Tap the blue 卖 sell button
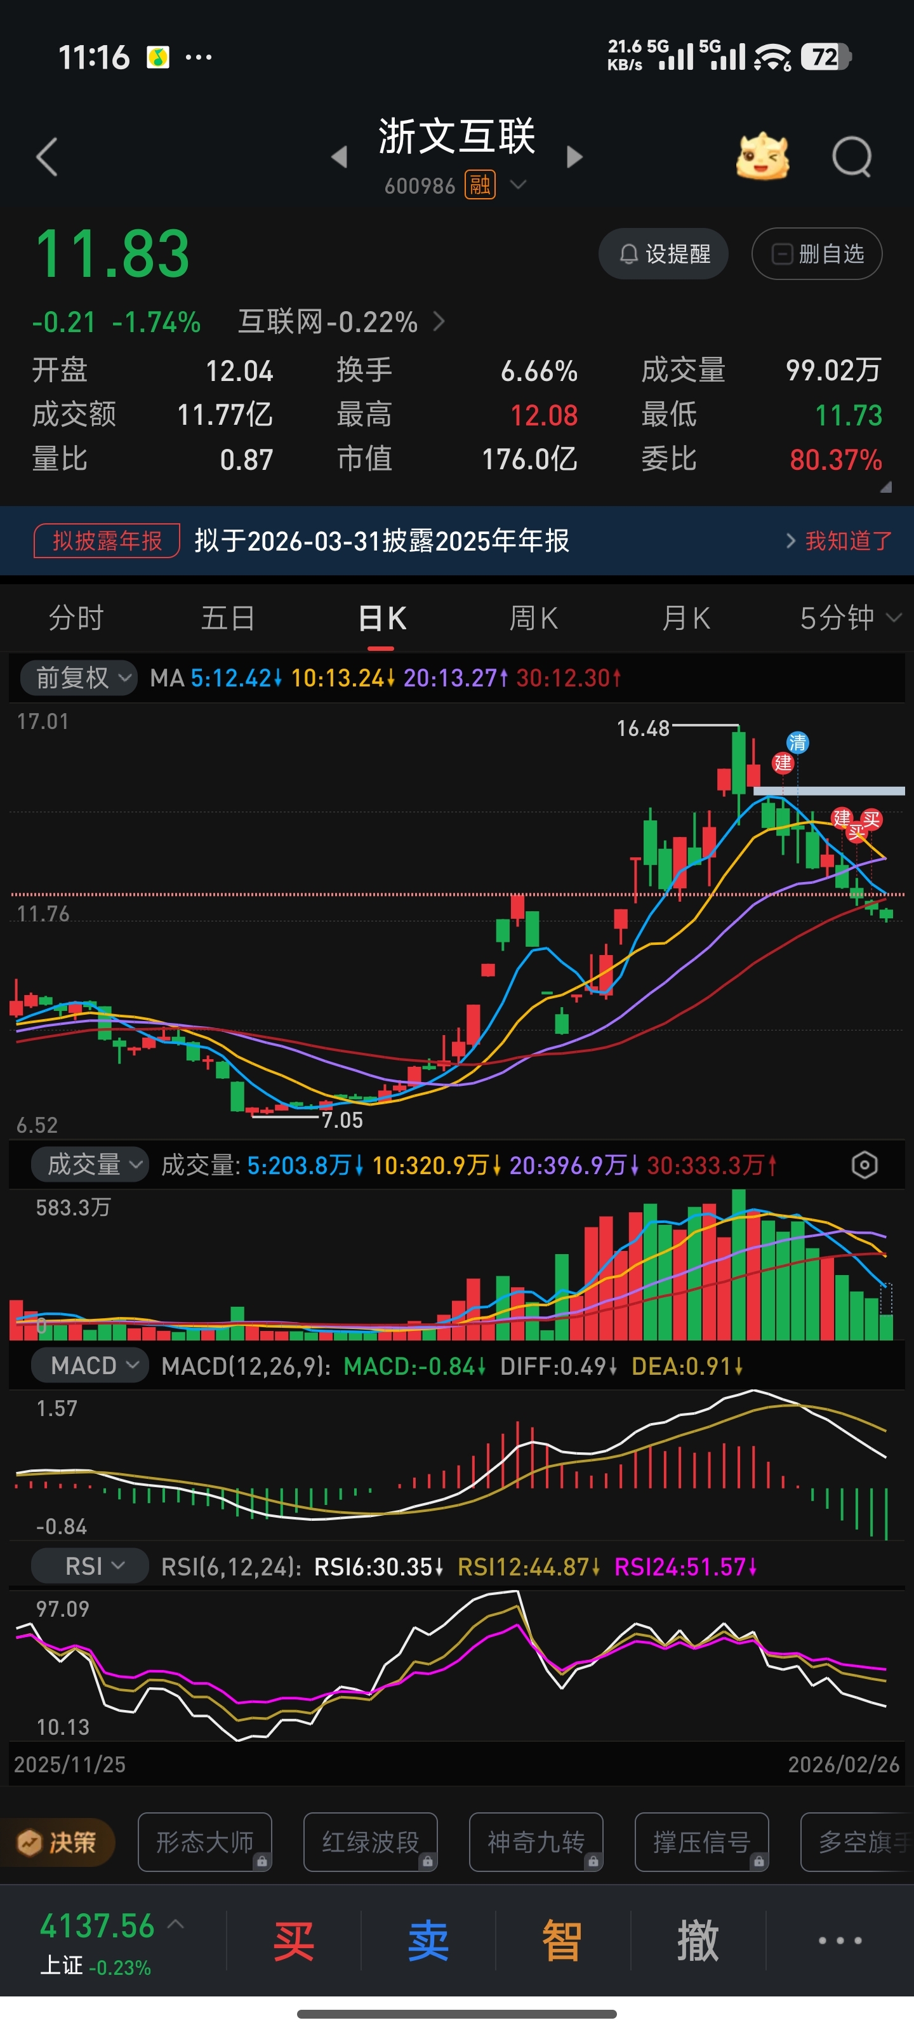This screenshot has height=2032, width=914. pyautogui.click(x=428, y=1941)
